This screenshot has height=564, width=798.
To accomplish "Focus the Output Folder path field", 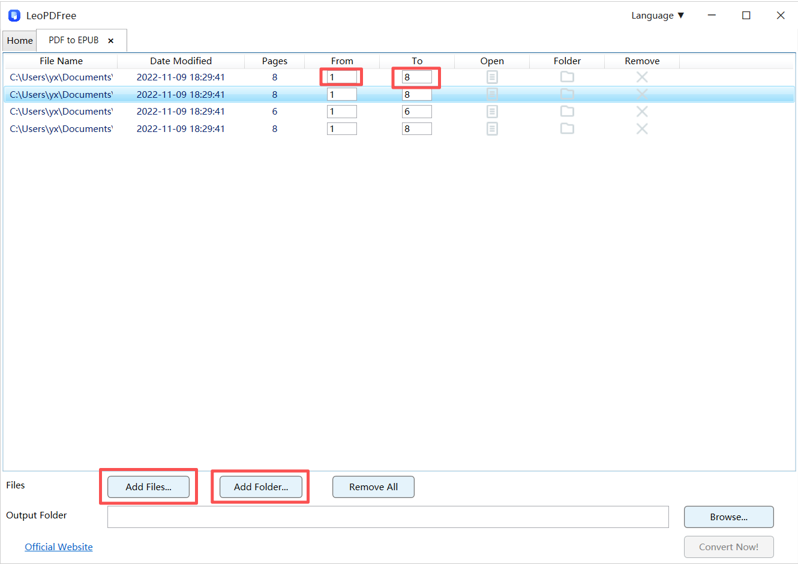I will point(388,517).
